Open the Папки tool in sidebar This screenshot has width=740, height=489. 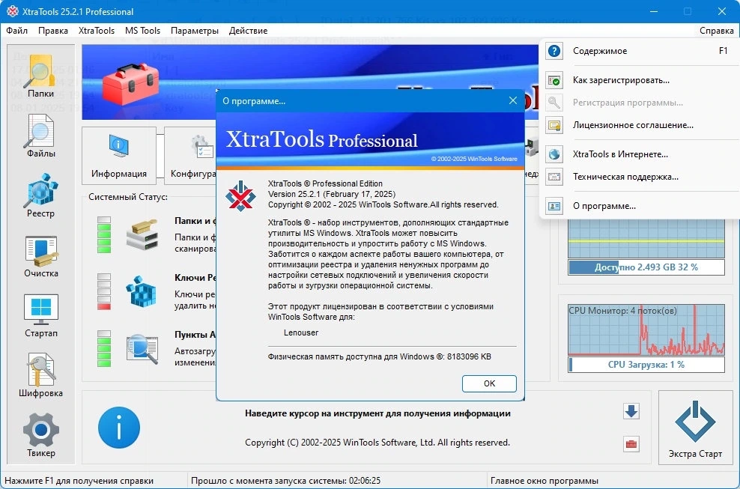click(x=40, y=76)
